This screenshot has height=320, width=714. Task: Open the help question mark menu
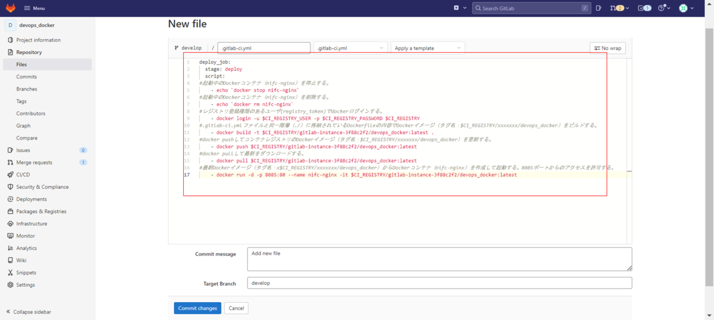[x=663, y=8]
